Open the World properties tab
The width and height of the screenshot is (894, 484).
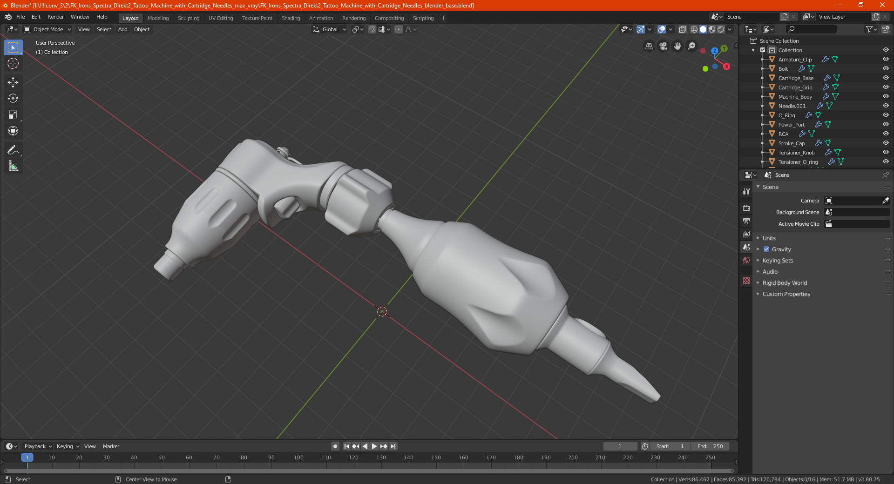click(746, 260)
